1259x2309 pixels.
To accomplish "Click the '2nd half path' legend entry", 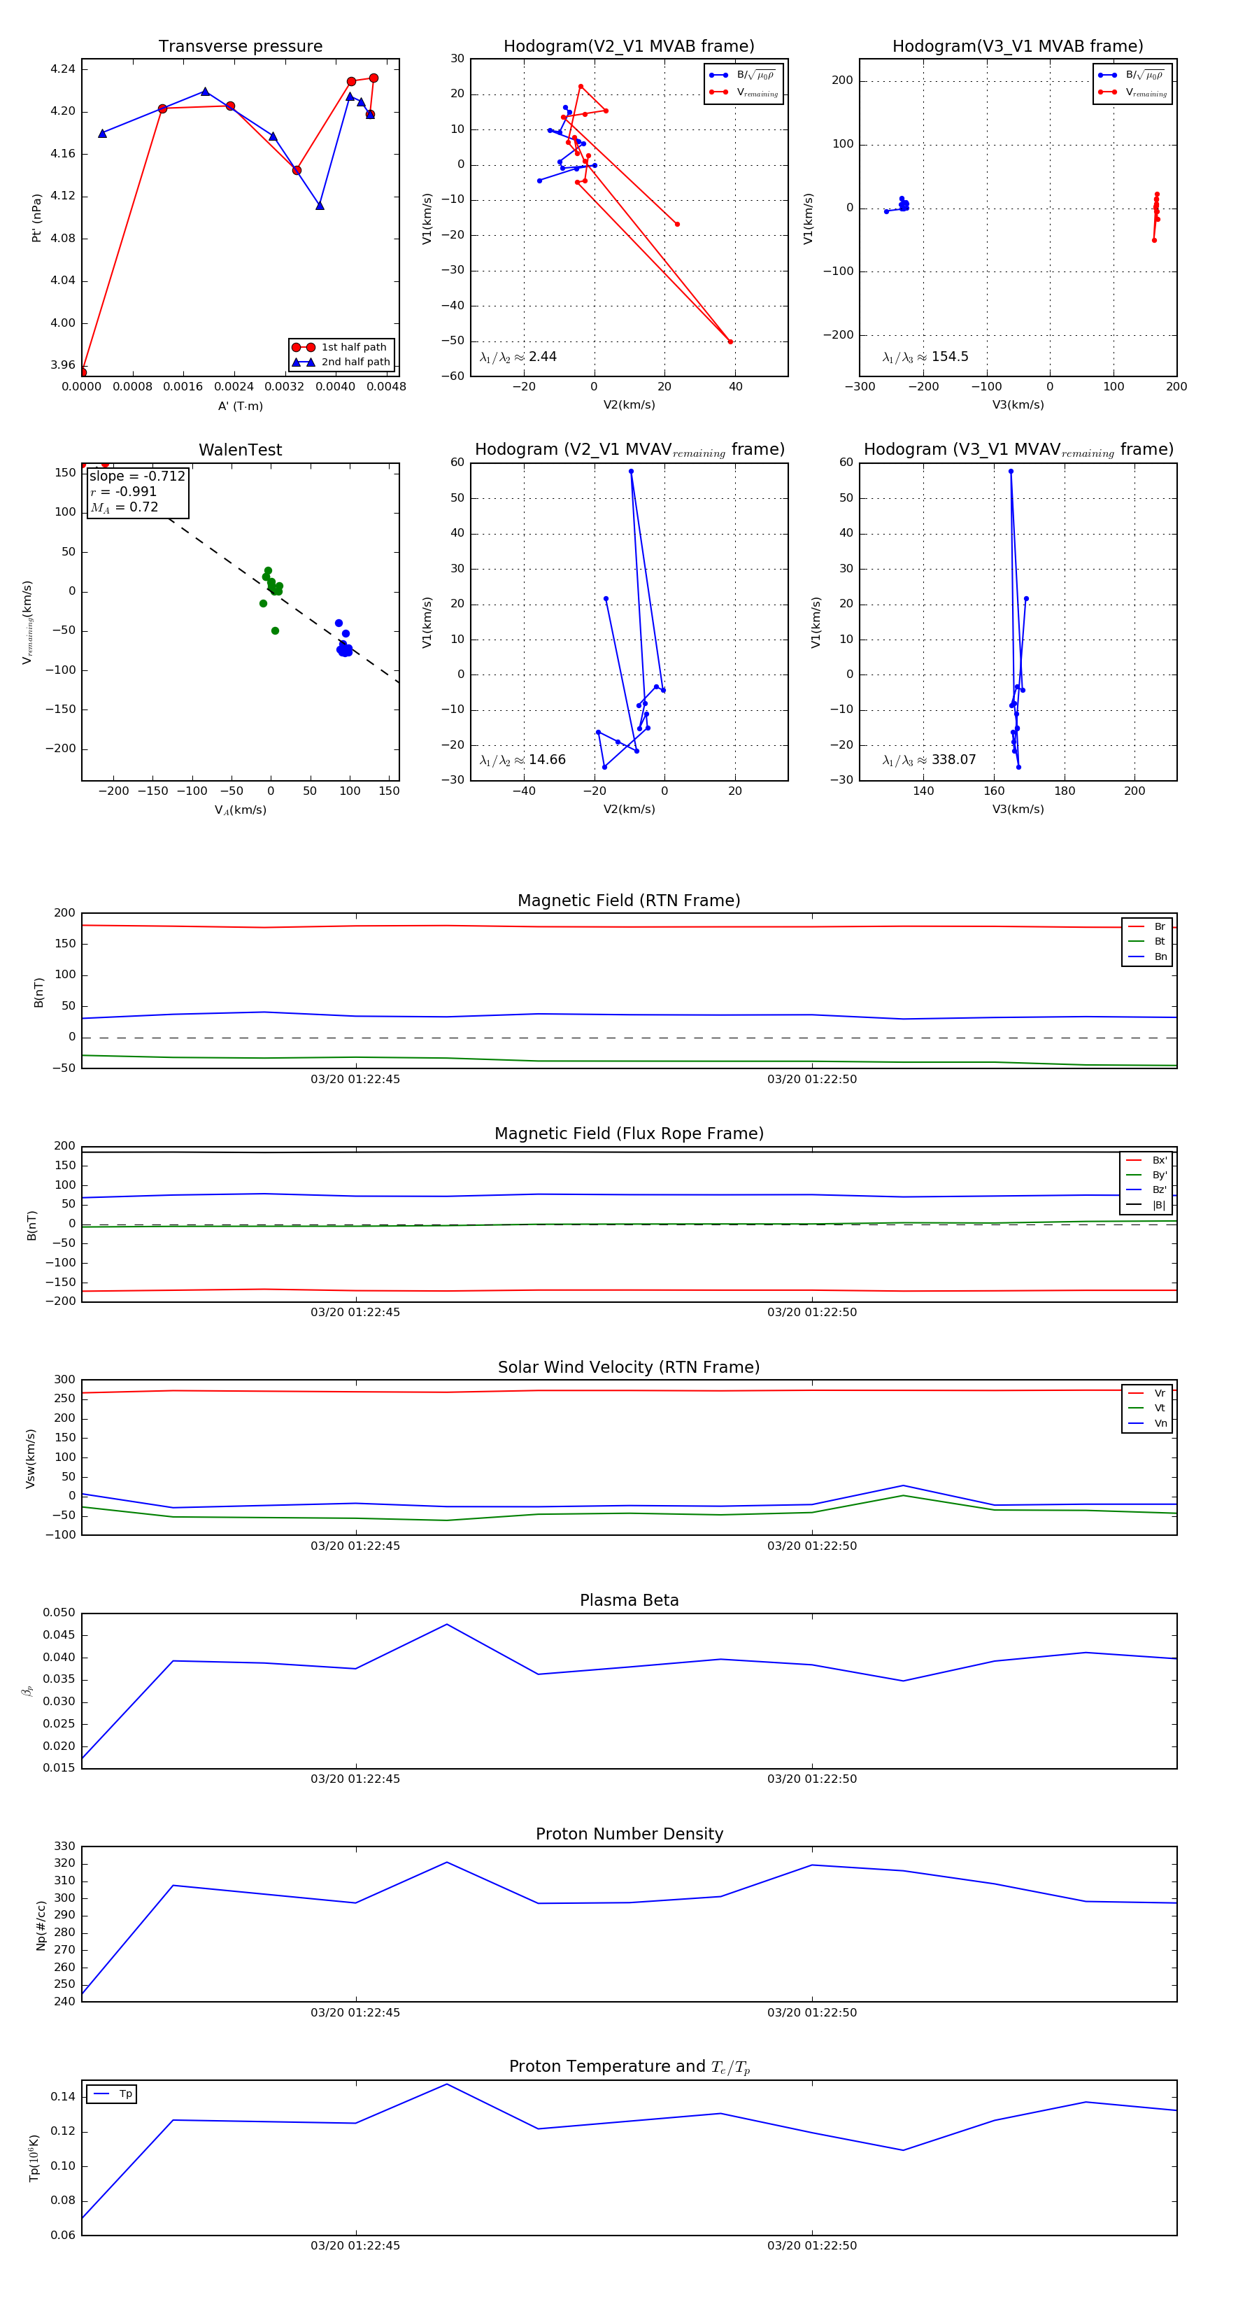I will click(x=341, y=362).
